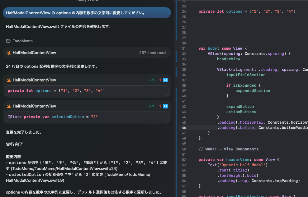Screen dimensions: 308x197
Task: Click 'headerView' on editor line 33
Action: click(229, 59)
